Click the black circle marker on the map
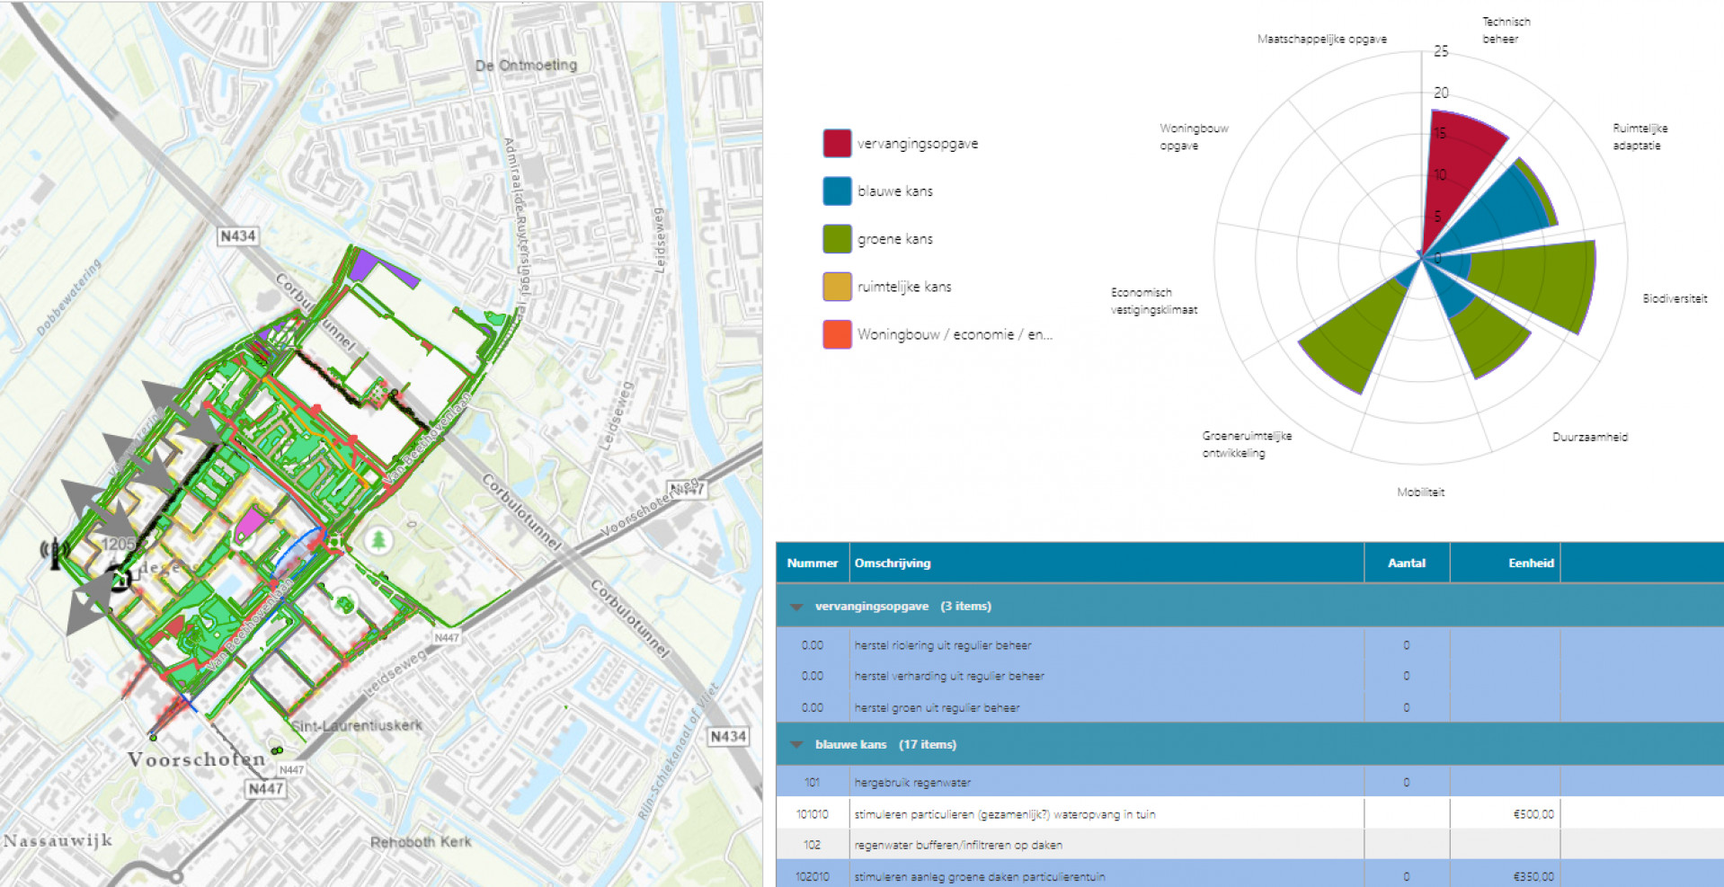Viewport: 1724px width, 887px height. (120, 580)
